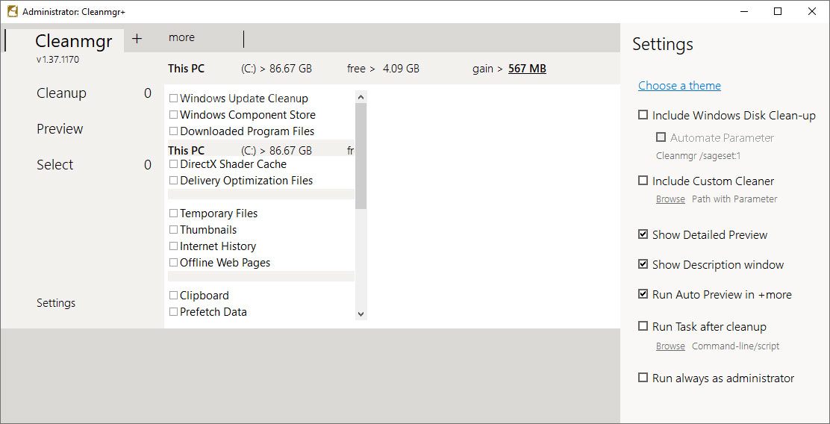
Task: Click the Command-line/script field
Action: click(x=736, y=346)
